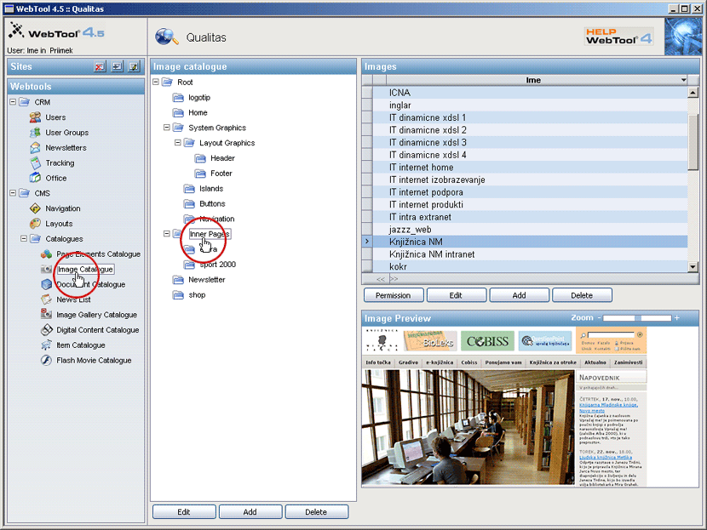
Task: Click the HELP WebTool 4 button
Action: [618, 36]
